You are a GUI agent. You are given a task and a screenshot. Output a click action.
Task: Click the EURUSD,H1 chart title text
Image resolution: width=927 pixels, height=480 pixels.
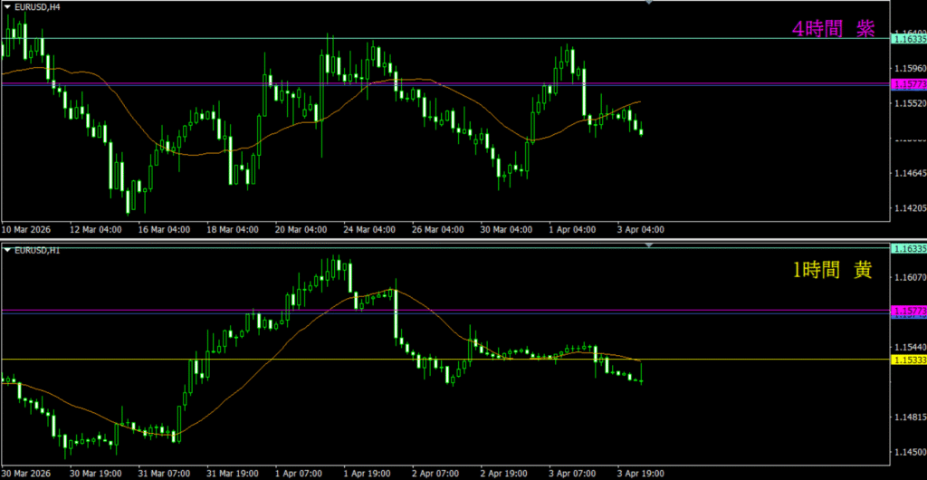click(37, 249)
